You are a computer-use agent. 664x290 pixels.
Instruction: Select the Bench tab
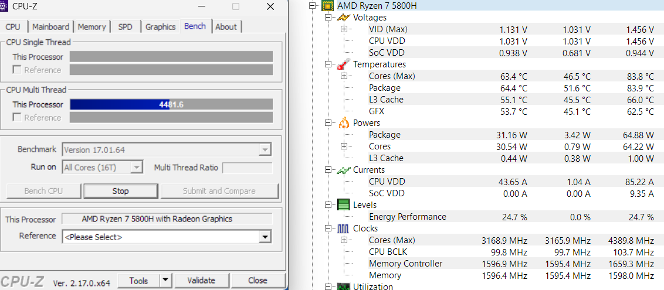(x=195, y=26)
